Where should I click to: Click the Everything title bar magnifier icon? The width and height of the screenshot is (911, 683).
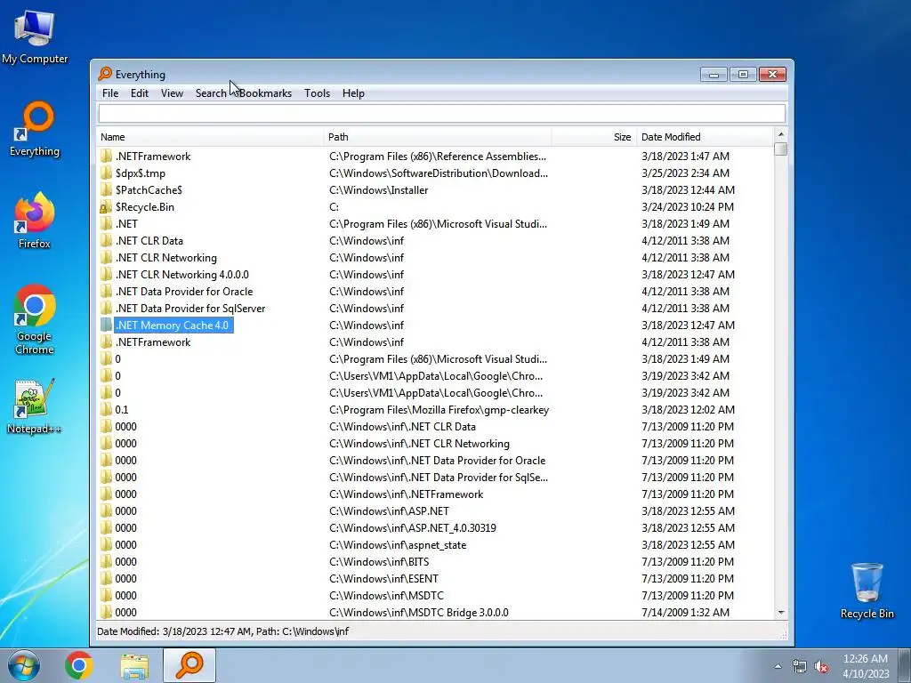click(105, 74)
